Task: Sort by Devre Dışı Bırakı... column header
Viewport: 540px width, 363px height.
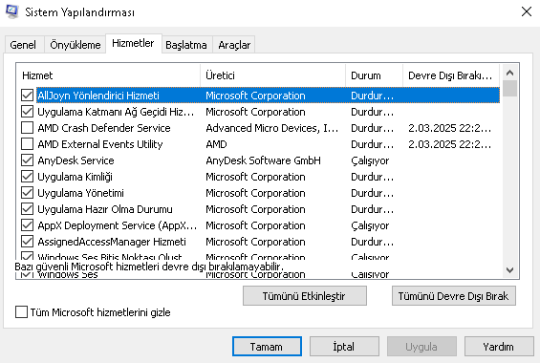Action: point(451,75)
